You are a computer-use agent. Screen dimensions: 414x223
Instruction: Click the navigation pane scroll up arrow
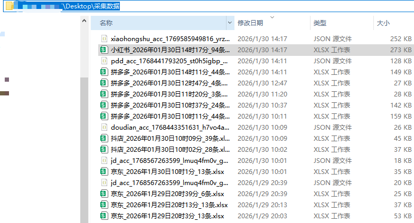(83, 20)
